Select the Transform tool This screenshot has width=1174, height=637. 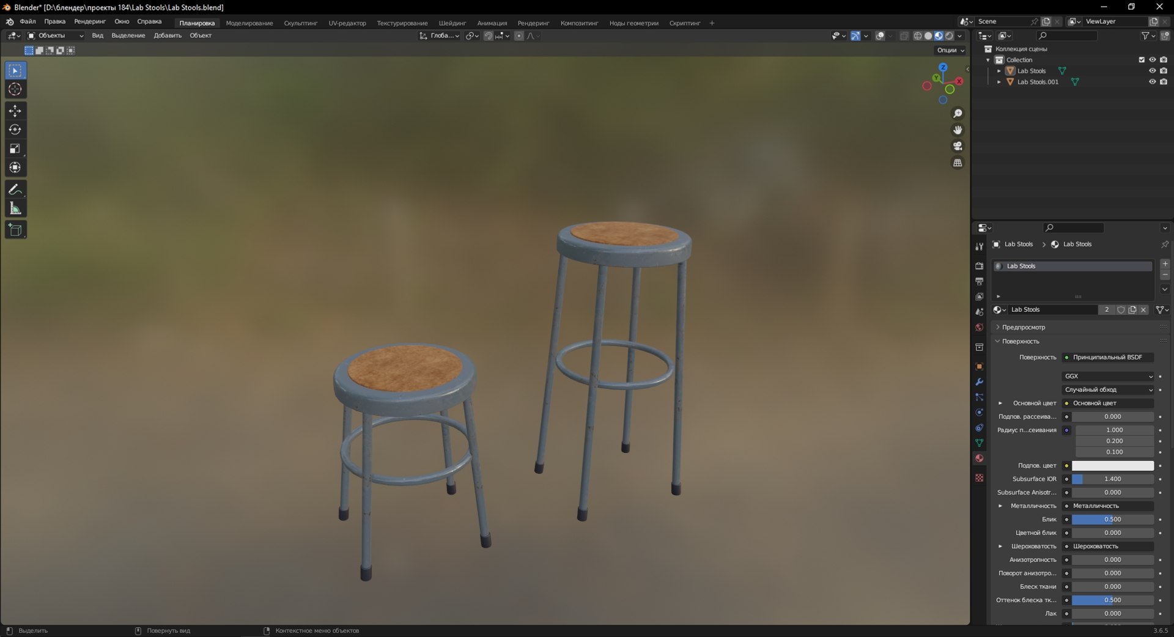[x=15, y=168]
